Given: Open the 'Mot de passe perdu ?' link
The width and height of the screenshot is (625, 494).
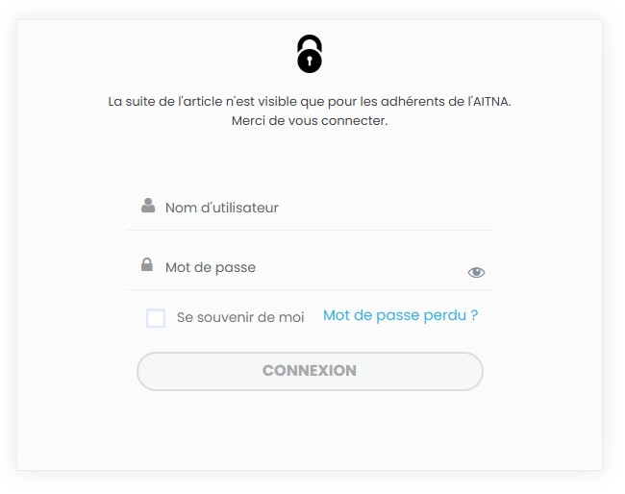Looking at the screenshot, I should (x=400, y=315).
